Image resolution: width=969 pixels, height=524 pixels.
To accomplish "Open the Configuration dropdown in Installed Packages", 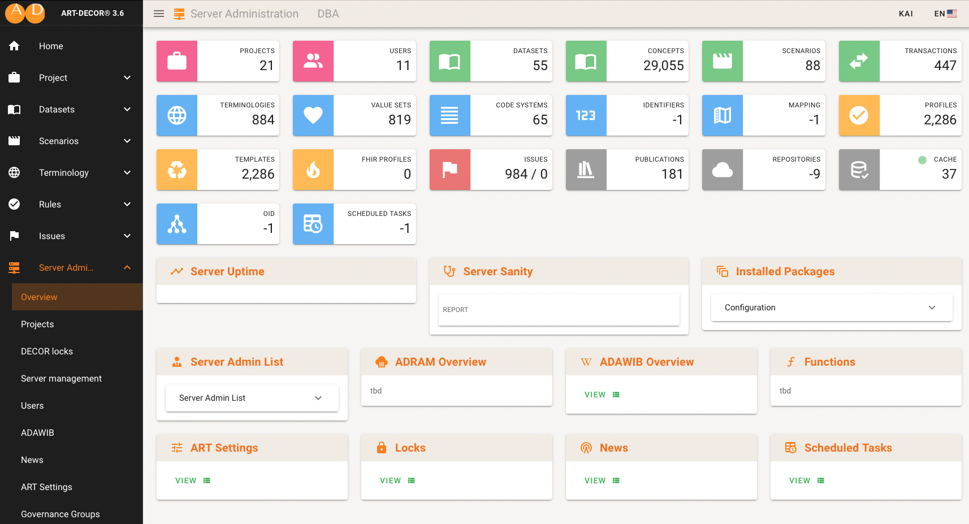I will click(831, 308).
